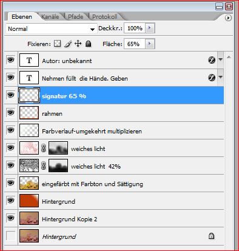Switch to the Kanäle tab
The height and width of the screenshot is (251, 239).
pyautogui.click(x=50, y=16)
